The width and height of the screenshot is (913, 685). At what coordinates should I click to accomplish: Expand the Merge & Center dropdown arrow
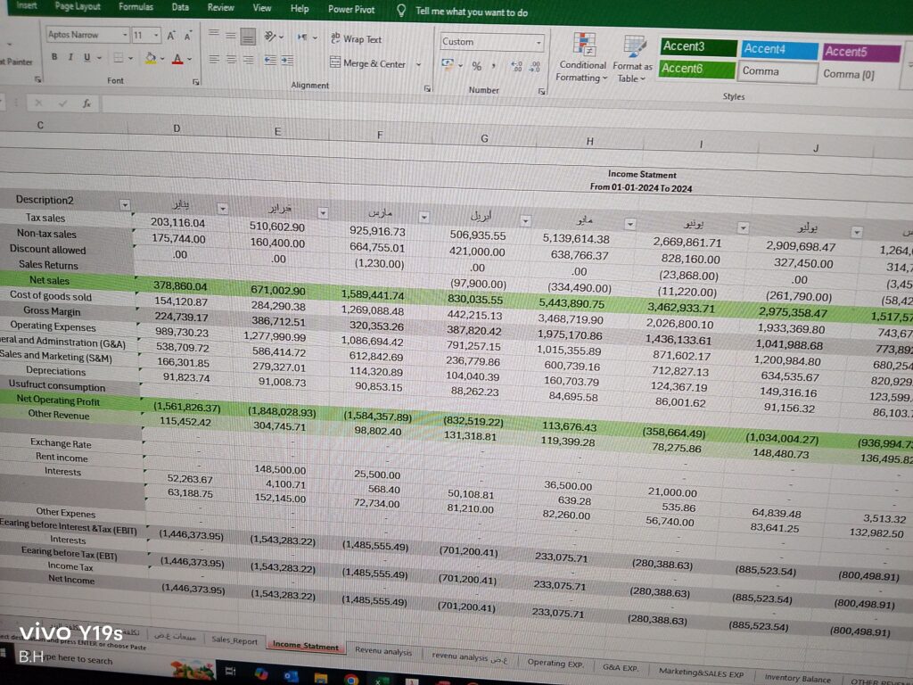click(x=419, y=64)
